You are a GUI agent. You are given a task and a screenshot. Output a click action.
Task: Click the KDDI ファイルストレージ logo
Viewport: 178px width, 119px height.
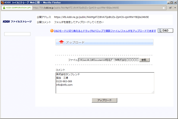point(17,22)
